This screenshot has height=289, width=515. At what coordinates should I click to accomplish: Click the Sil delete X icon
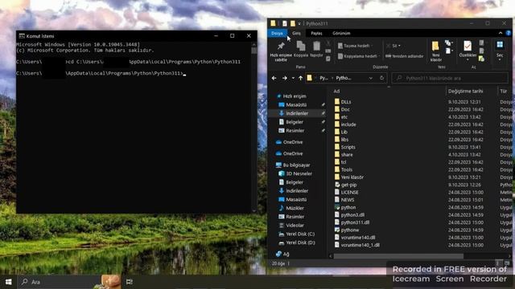pos(389,46)
